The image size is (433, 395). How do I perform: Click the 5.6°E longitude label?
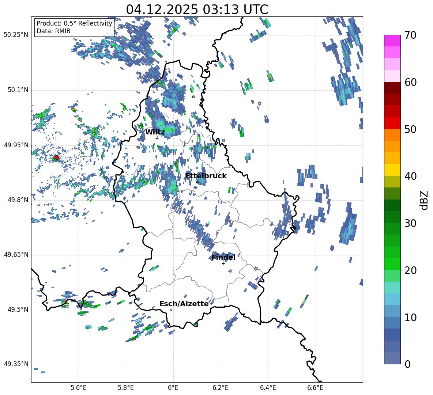tap(79, 388)
